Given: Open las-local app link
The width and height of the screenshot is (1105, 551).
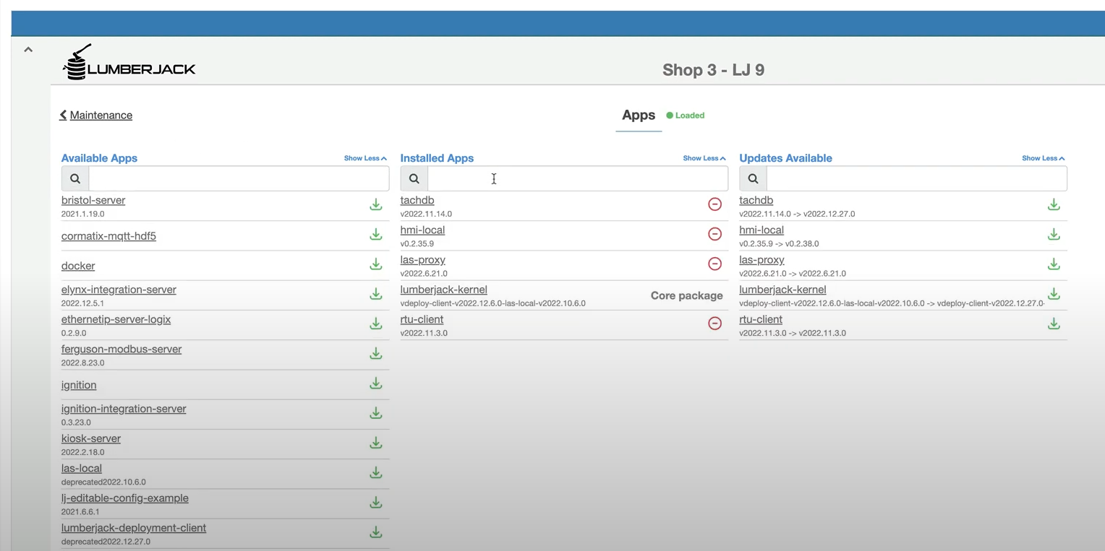Looking at the screenshot, I should (82, 469).
